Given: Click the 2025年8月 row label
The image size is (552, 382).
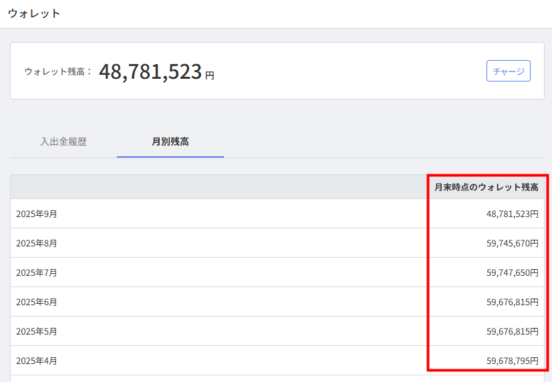Looking at the screenshot, I should [x=37, y=244].
